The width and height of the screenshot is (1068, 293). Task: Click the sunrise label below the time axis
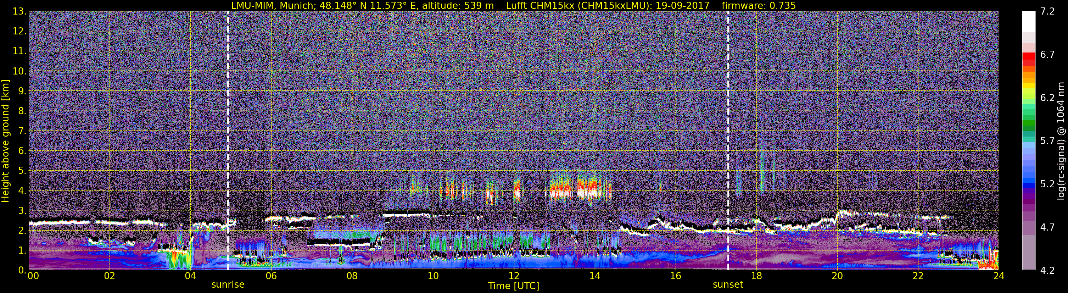coord(228,285)
